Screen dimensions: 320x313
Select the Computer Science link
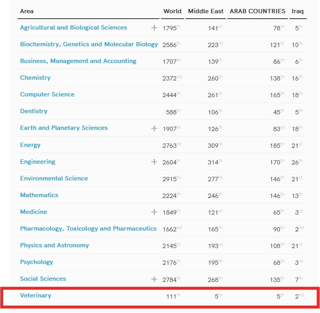coord(47,94)
